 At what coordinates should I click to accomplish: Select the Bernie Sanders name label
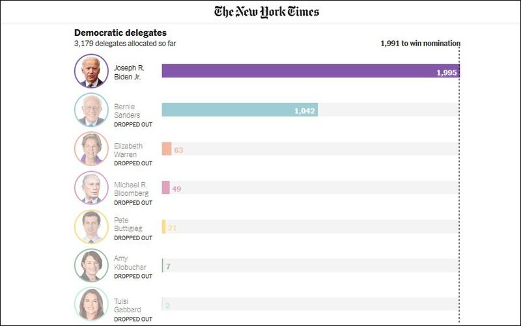(127, 111)
